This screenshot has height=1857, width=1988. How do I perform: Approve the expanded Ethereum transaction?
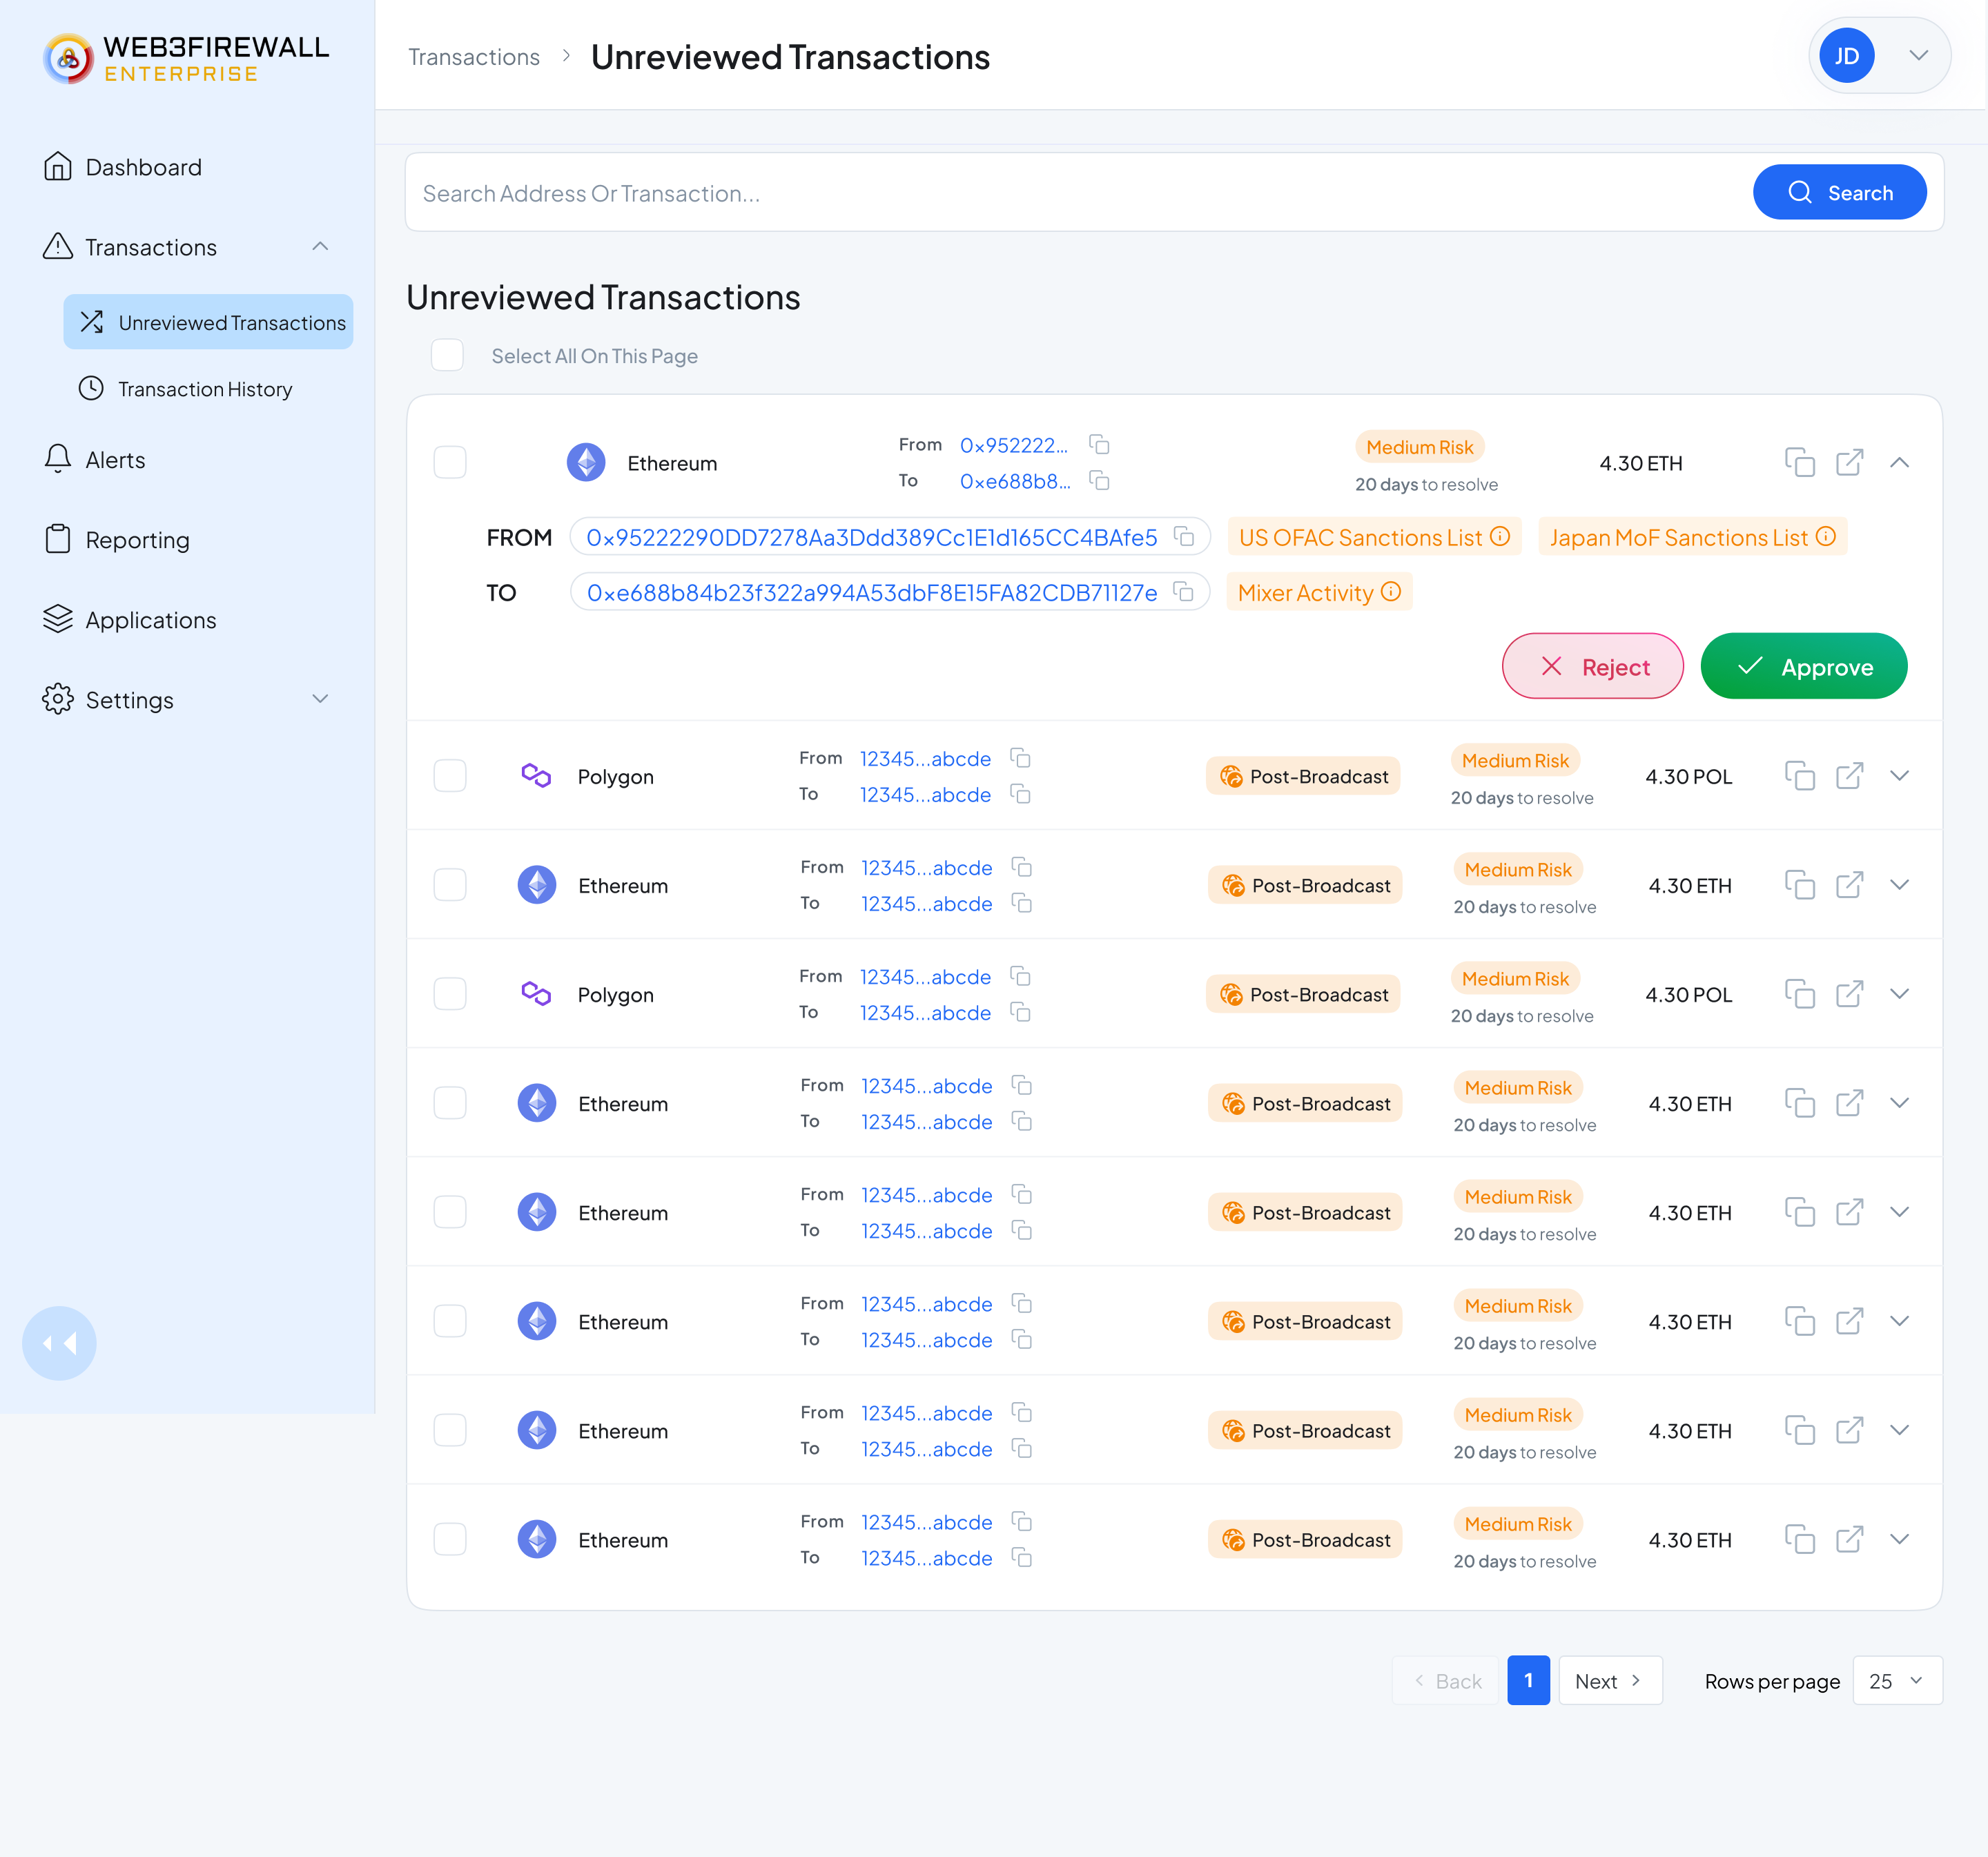tap(1803, 667)
